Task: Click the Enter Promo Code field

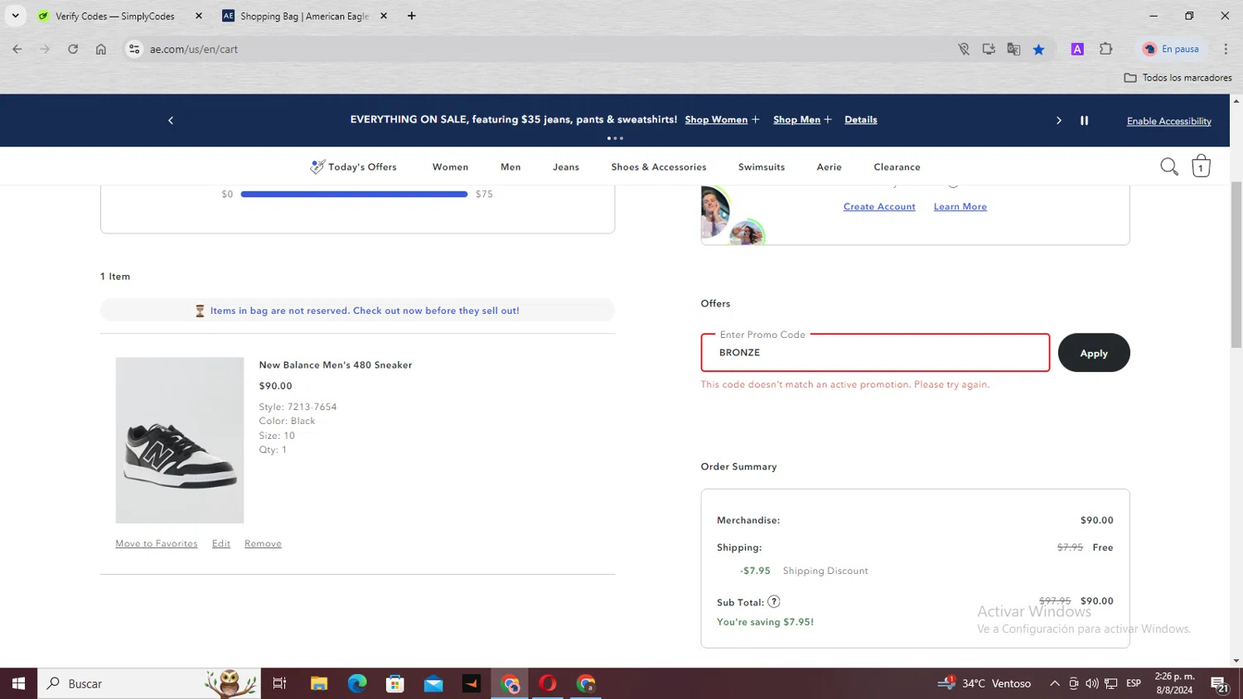Action: click(x=874, y=353)
